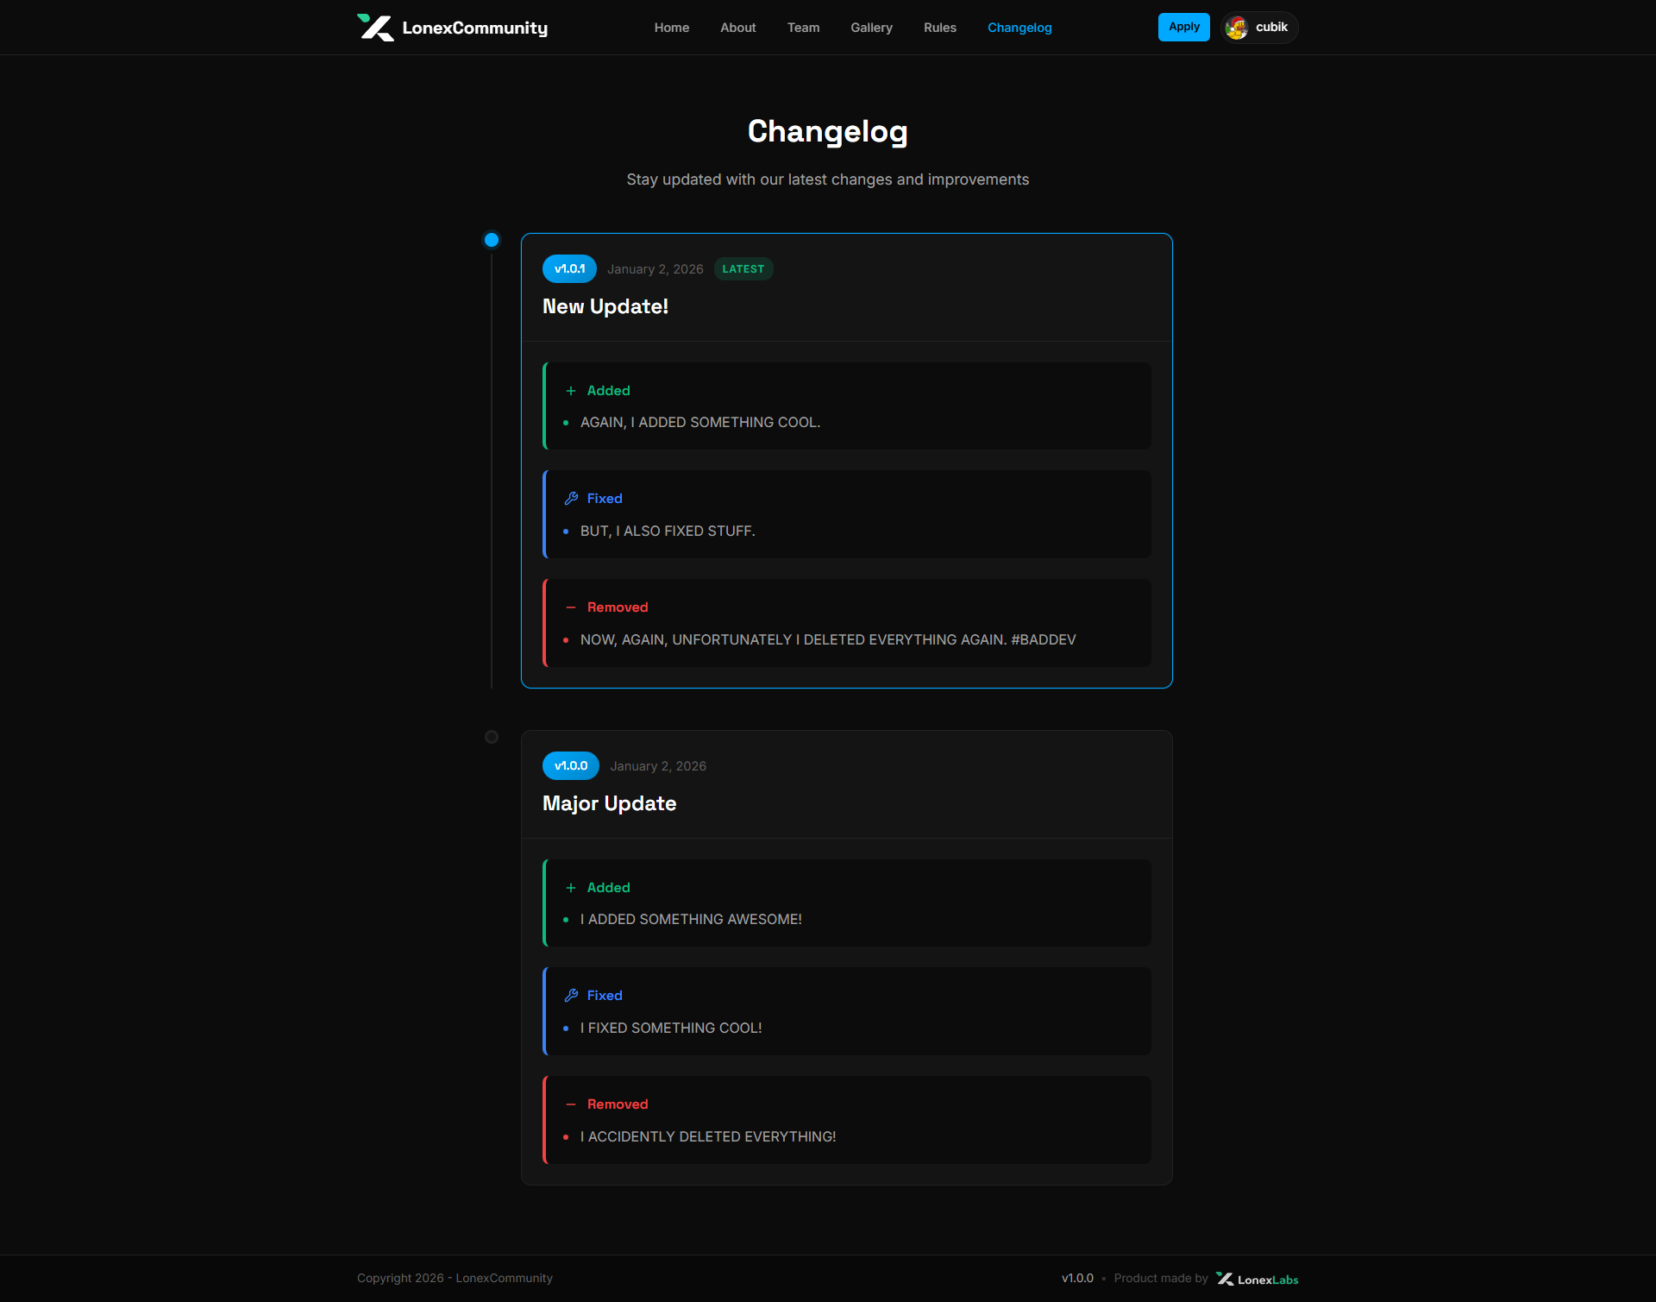Click "I FIXED SOMETHING COOL!" entry

click(x=671, y=1028)
